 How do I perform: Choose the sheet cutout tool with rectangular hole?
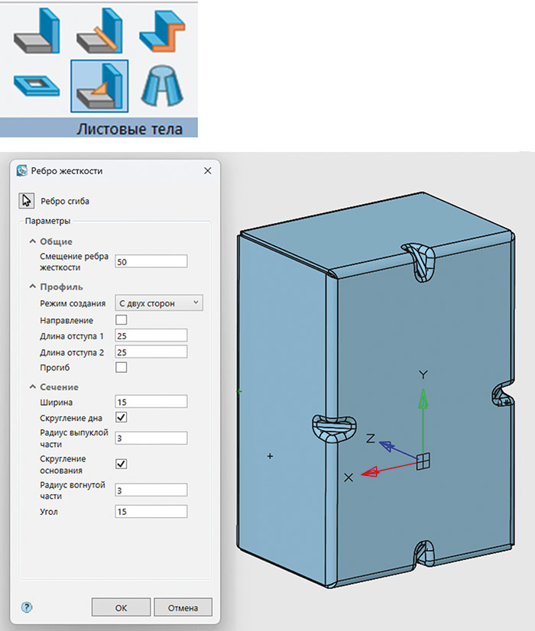(36, 86)
